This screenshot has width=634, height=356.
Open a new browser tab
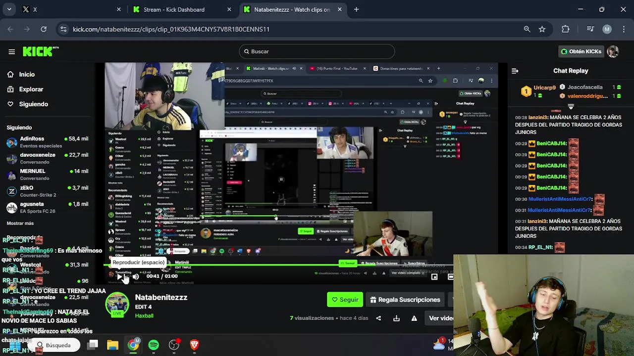pos(356,9)
